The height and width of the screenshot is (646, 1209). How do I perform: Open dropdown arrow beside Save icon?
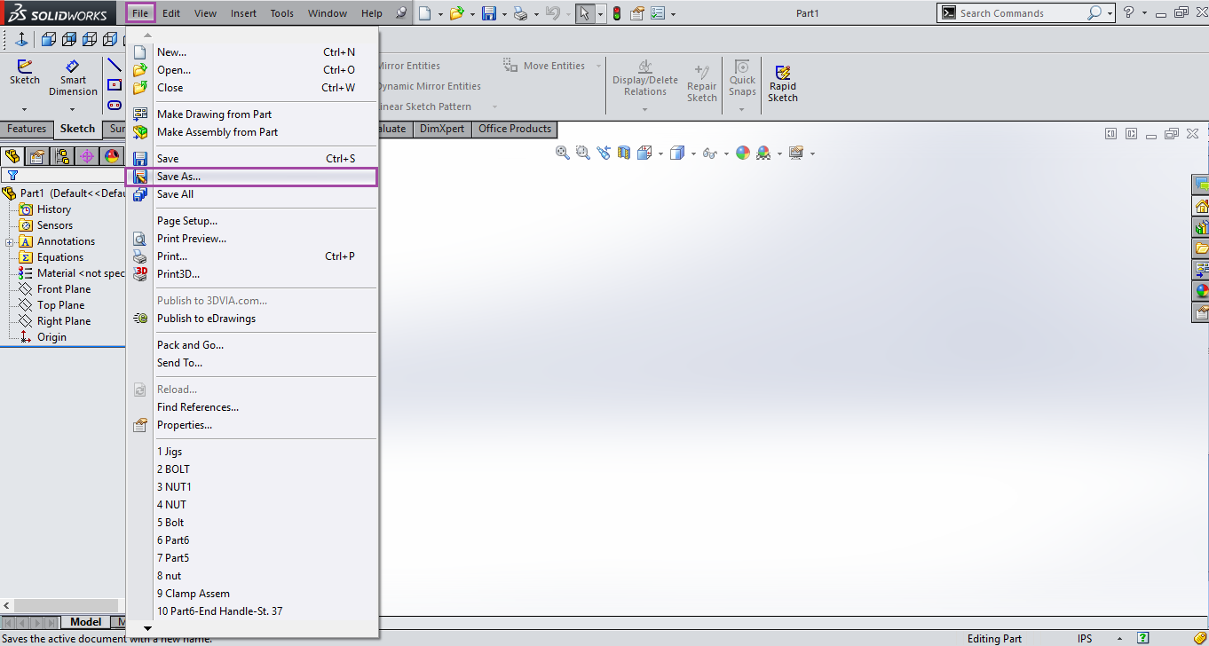[x=504, y=14]
